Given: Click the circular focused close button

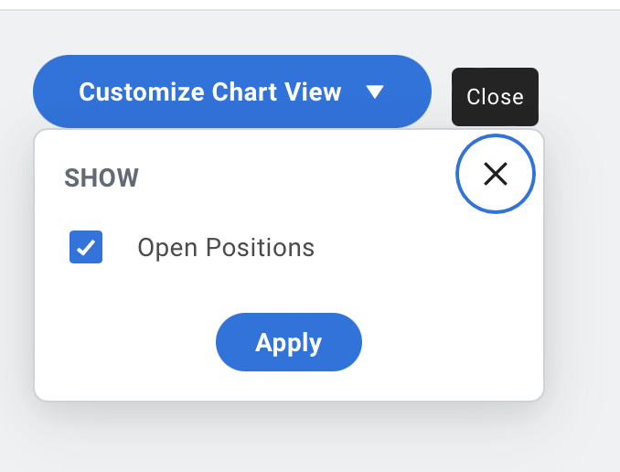Looking at the screenshot, I should [496, 174].
